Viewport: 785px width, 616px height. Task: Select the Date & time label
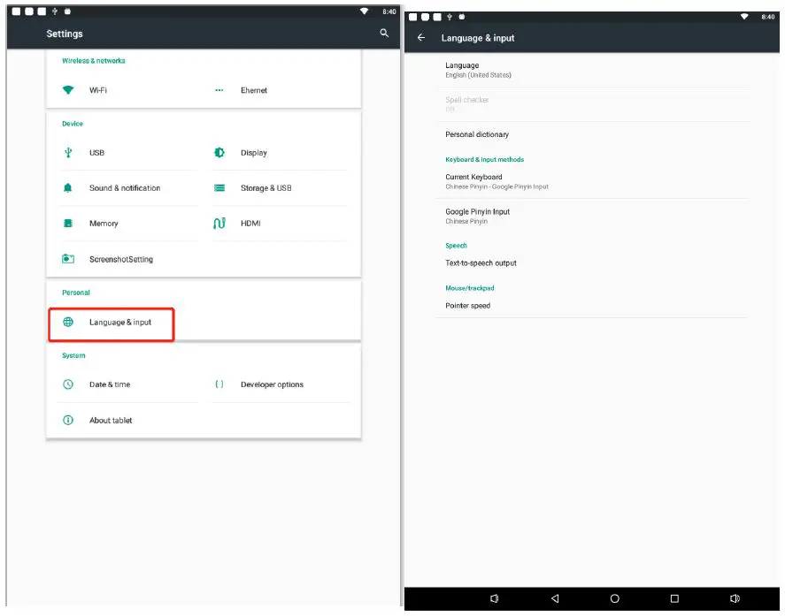tap(110, 384)
